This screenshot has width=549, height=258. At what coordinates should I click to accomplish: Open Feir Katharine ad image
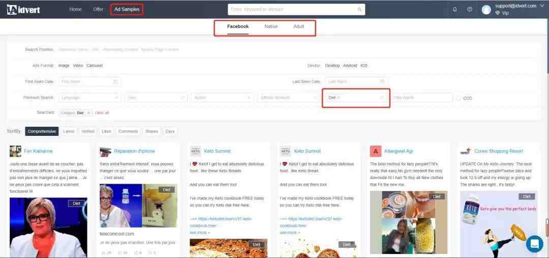48,227
